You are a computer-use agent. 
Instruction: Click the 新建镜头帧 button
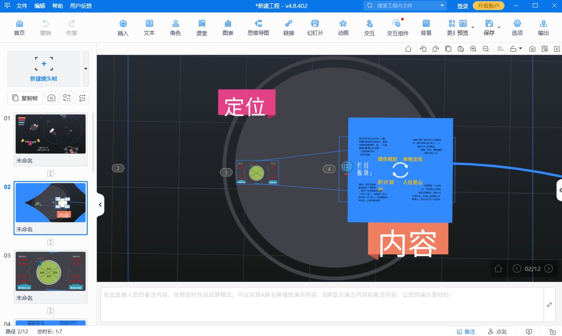(x=44, y=69)
